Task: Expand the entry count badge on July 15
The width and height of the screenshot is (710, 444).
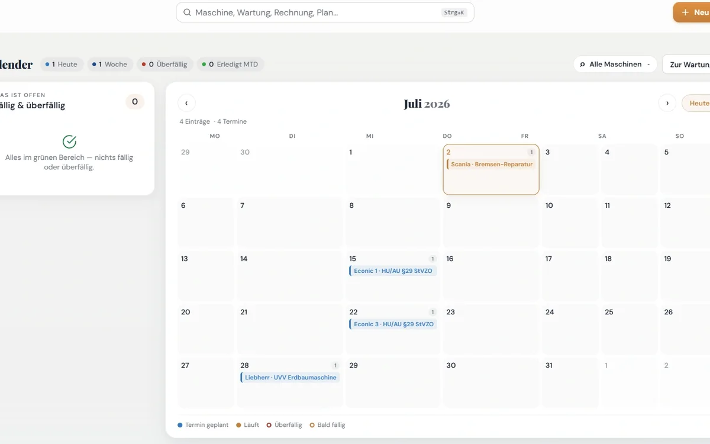Action: [433, 259]
